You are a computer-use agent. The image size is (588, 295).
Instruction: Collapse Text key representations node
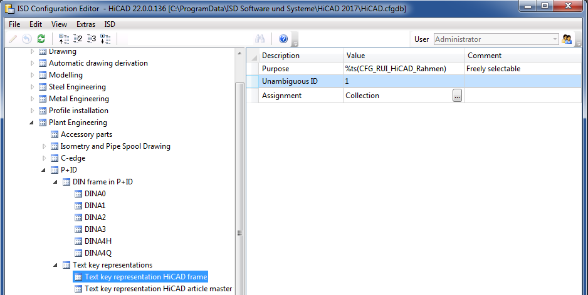coord(56,265)
